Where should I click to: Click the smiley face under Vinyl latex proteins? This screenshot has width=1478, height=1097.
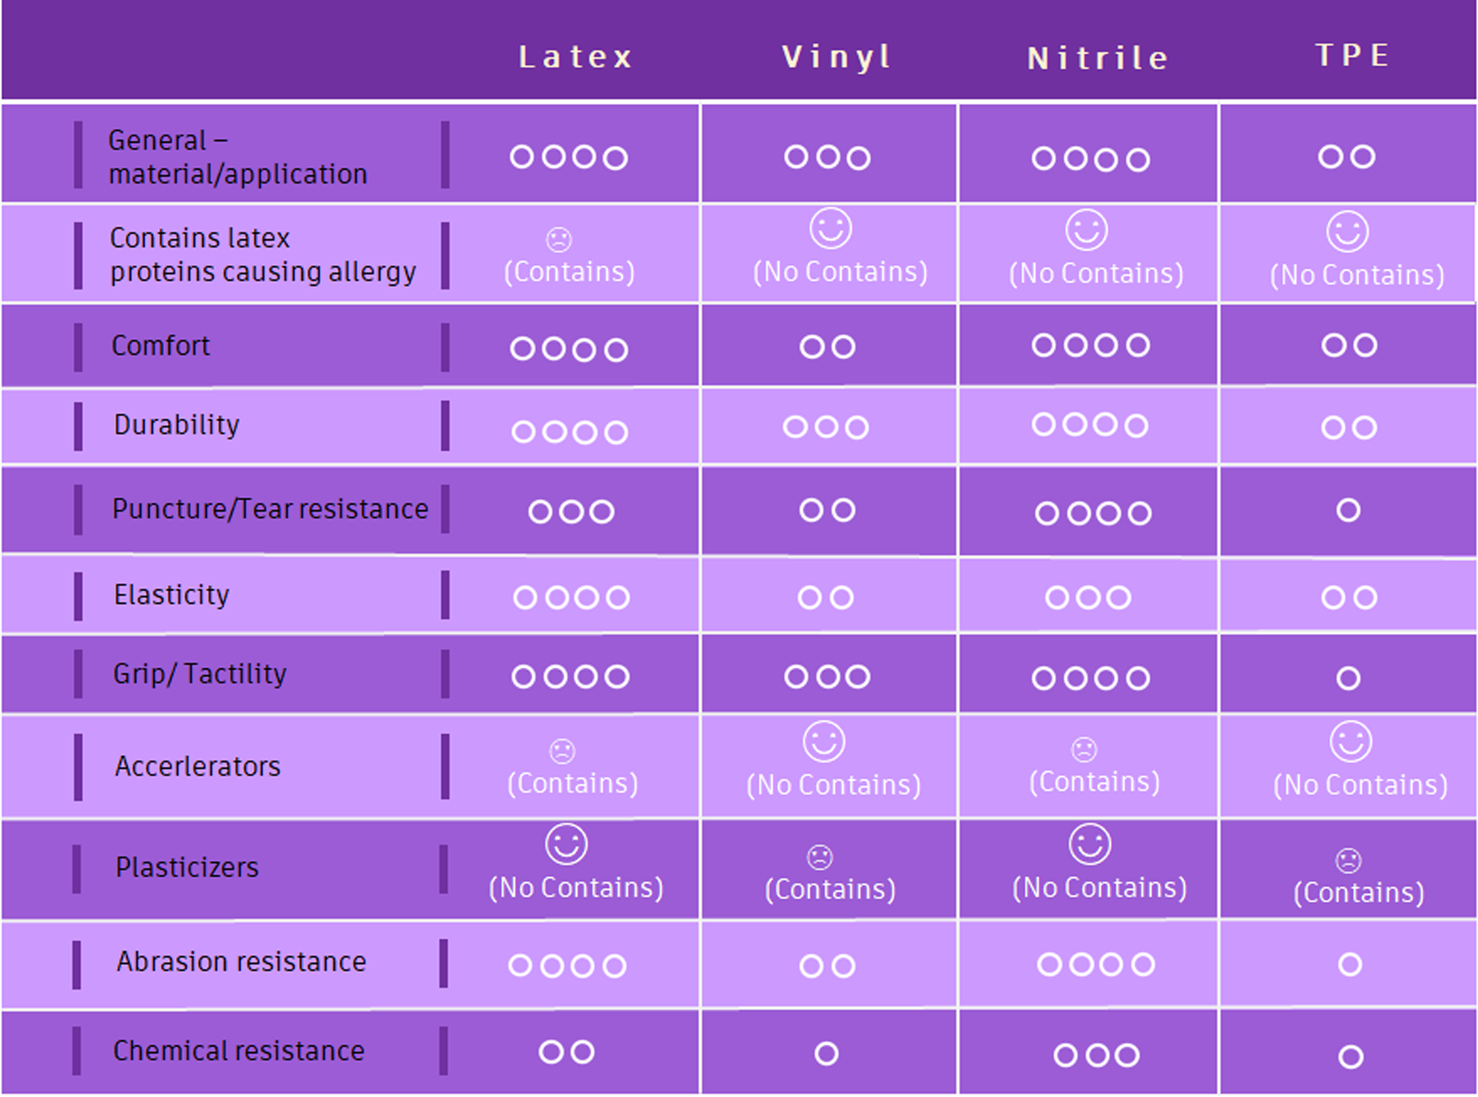pyautogui.click(x=831, y=228)
